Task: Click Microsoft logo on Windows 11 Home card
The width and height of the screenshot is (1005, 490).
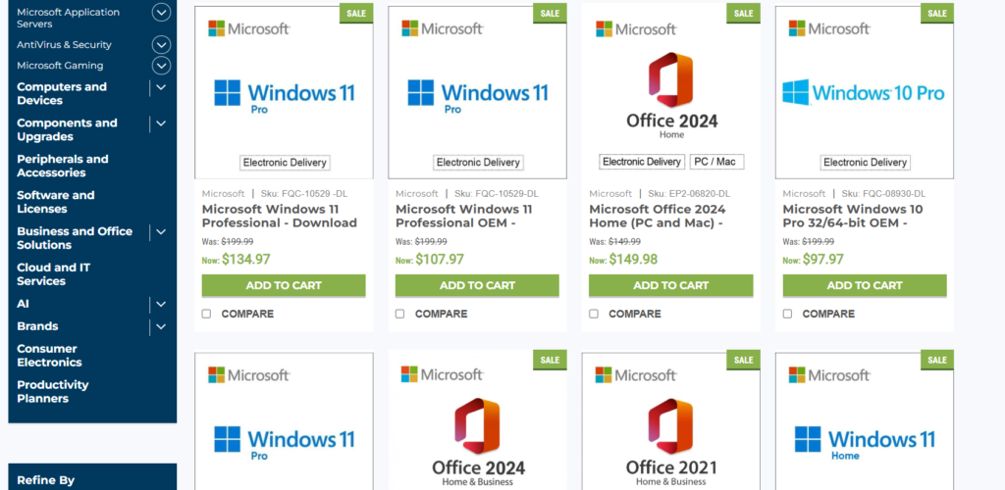Action: point(830,375)
